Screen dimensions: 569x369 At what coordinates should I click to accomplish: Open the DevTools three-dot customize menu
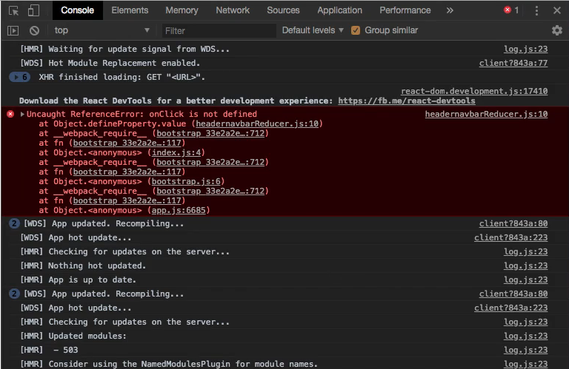pyautogui.click(x=536, y=10)
